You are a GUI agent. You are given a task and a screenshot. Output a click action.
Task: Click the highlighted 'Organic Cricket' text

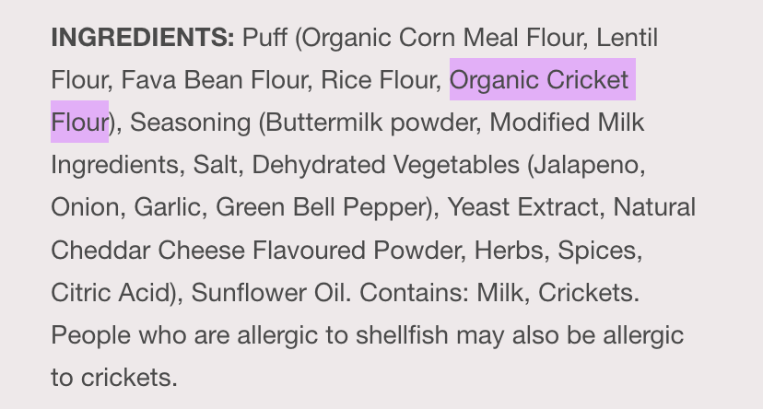click(539, 80)
